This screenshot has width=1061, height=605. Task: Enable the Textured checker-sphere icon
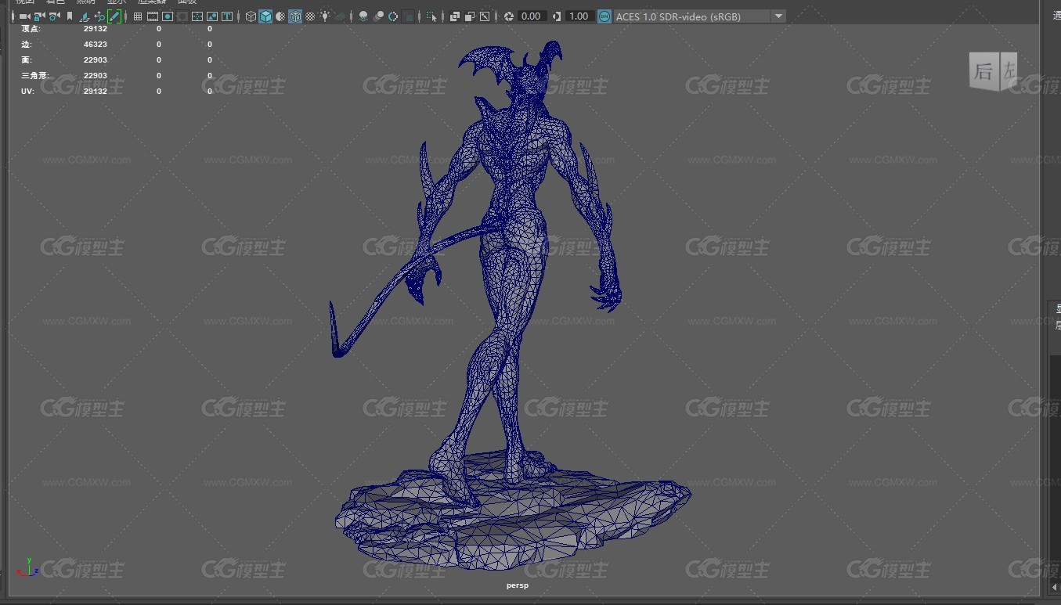[x=310, y=16]
